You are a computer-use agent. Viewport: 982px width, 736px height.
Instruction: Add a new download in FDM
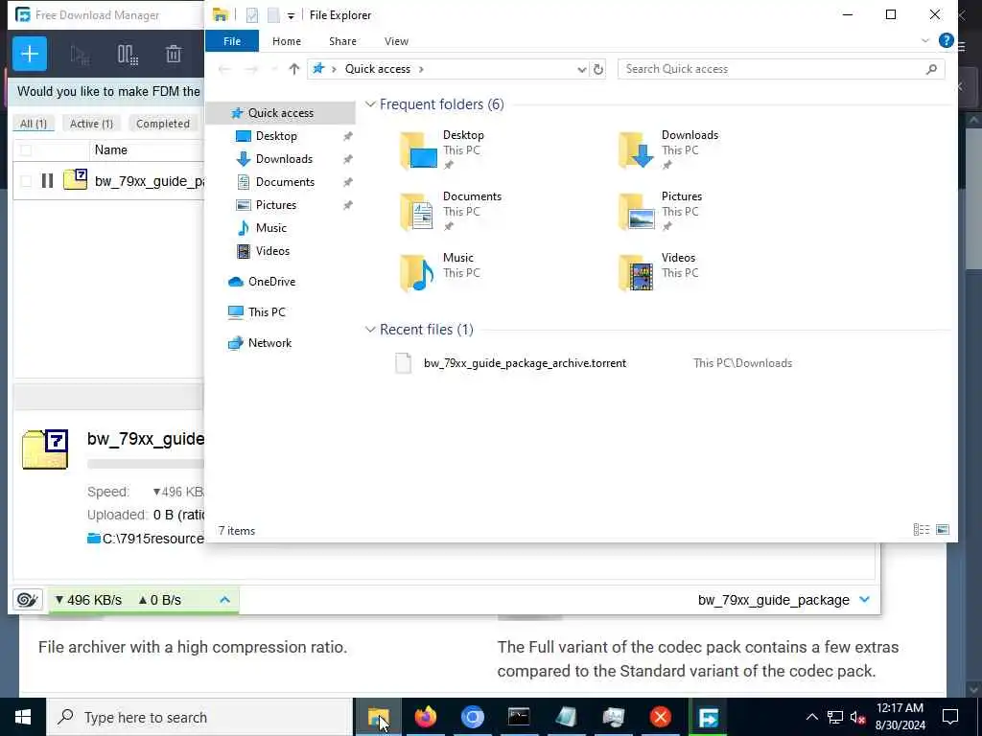tap(30, 54)
